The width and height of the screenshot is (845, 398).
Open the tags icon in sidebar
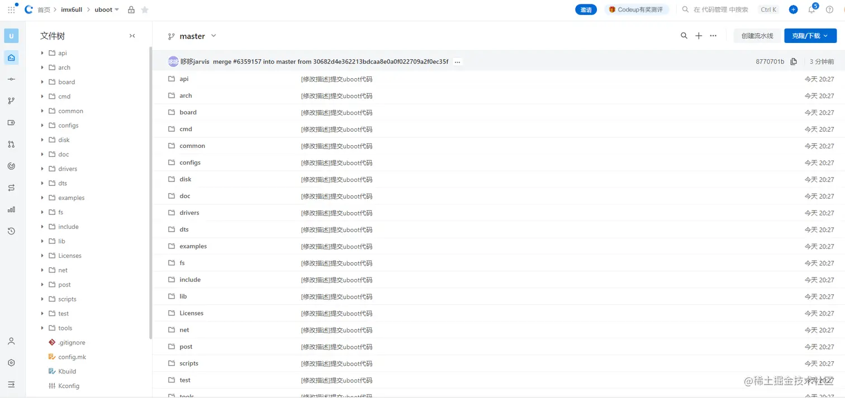[x=11, y=123]
